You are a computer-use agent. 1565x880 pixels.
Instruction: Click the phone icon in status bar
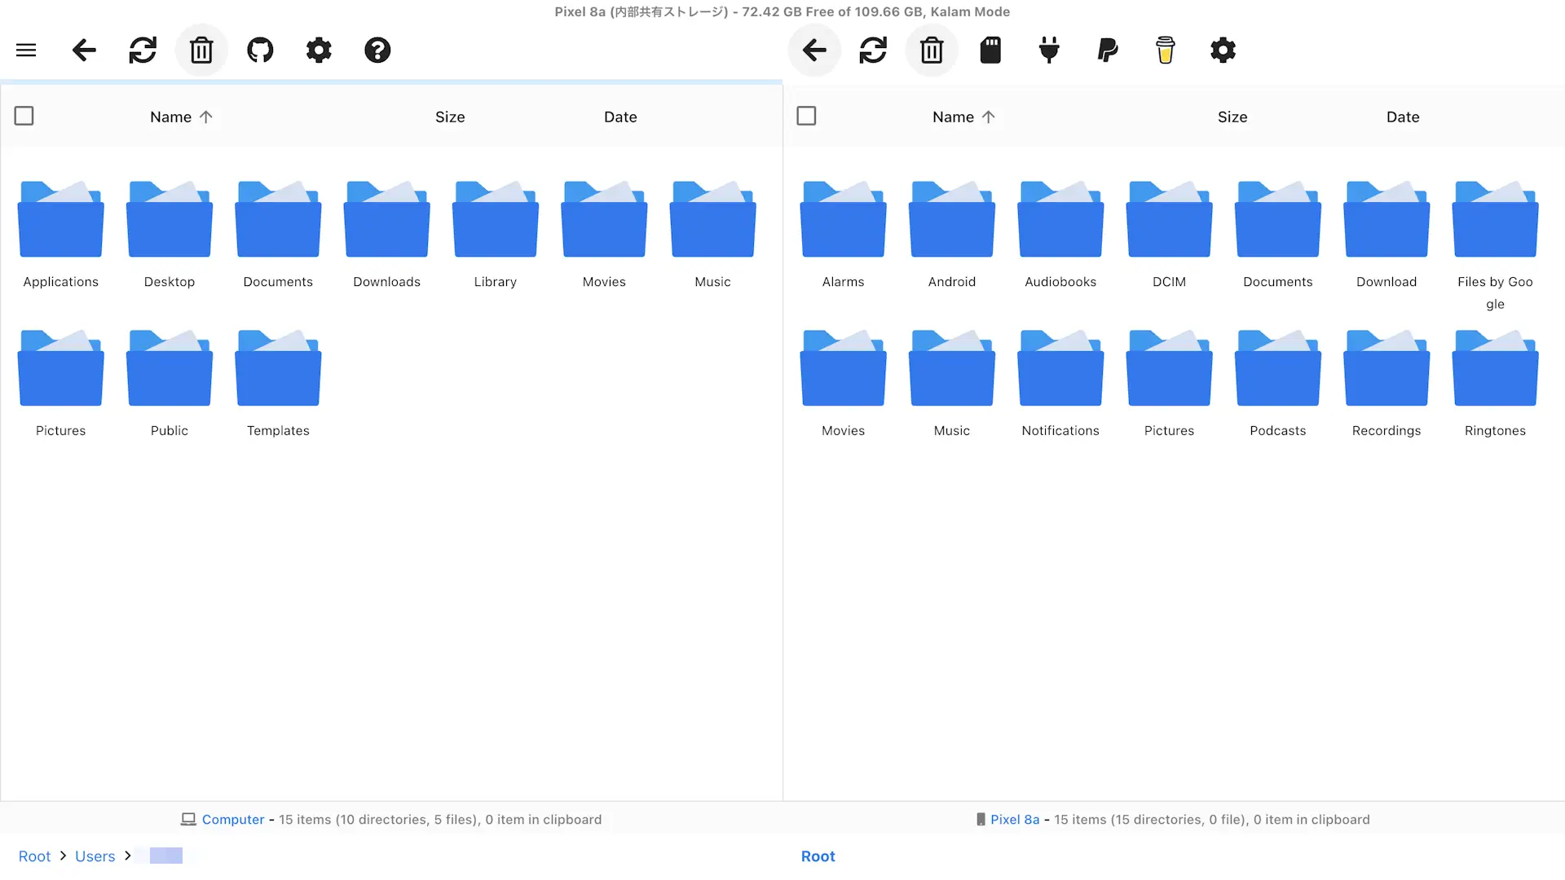pos(981,820)
